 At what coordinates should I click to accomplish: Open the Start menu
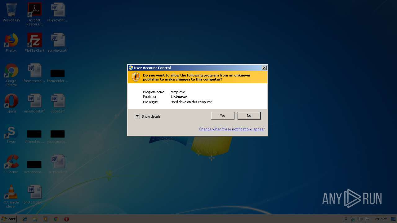click(x=9, y=219)
